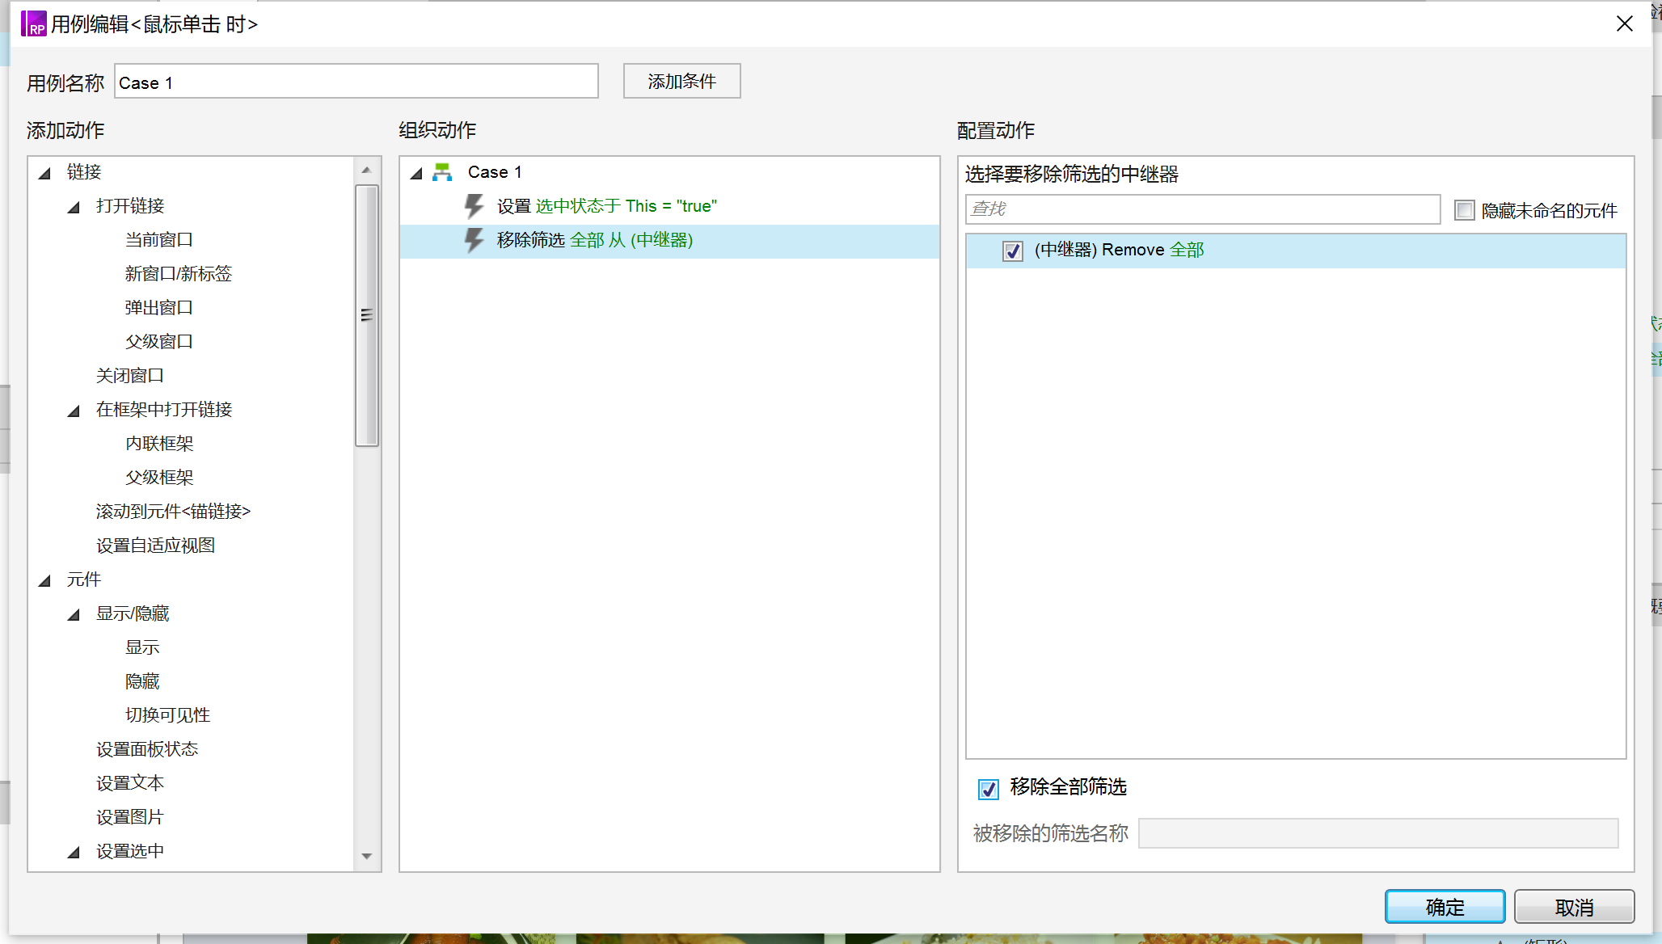Click the action list scrollbar up arrow
The height and width of the screenshot is (944, 1662).
[366, 170]
